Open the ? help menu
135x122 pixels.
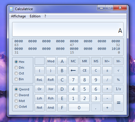45,16
